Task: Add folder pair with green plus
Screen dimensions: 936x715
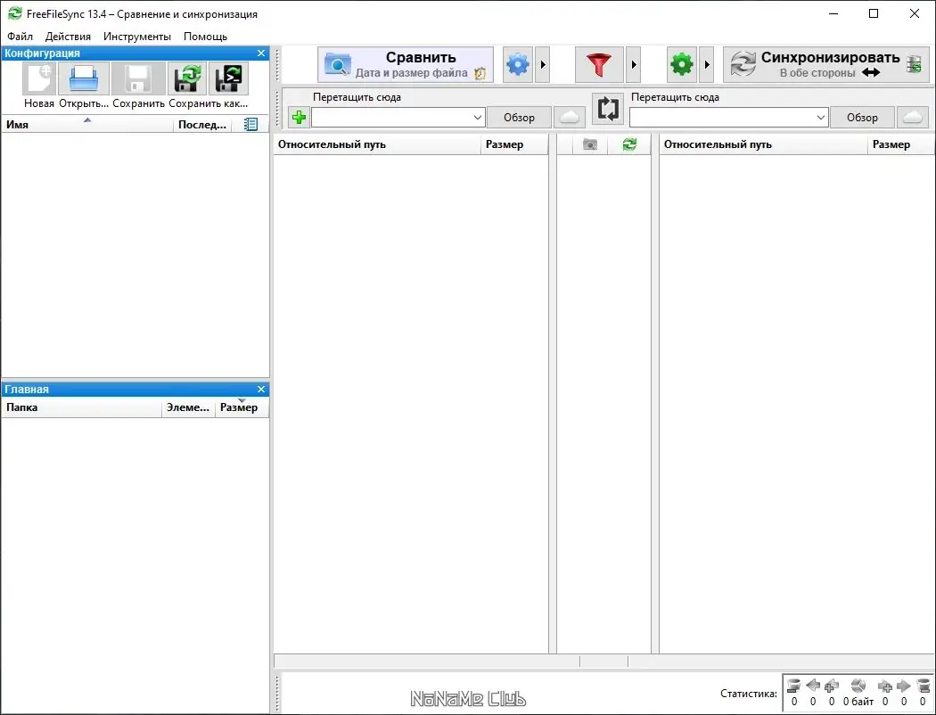Action: coord(299,117)
